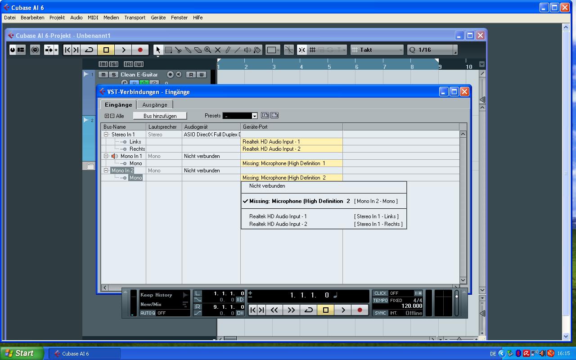Viewport: 576px width, 360px height.
Task: Collapse the Mono In 1 bus
Action: pyautogui.click(x=106, y=156)
